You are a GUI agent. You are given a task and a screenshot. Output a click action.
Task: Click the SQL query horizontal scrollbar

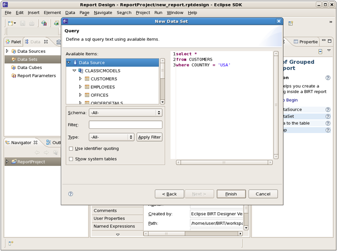224,162
